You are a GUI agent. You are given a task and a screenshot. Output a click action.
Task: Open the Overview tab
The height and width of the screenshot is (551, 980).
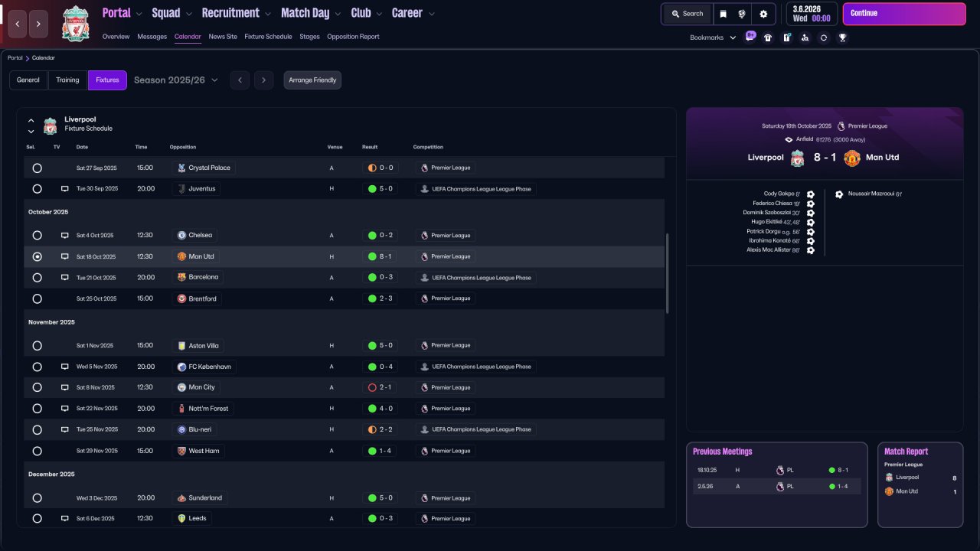coord(116,37)
